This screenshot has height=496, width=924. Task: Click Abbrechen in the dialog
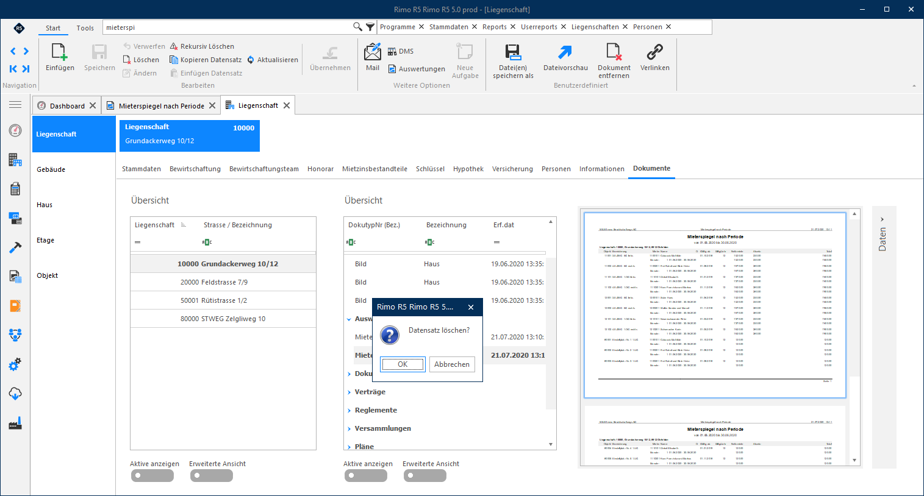(x=452, y=364)
